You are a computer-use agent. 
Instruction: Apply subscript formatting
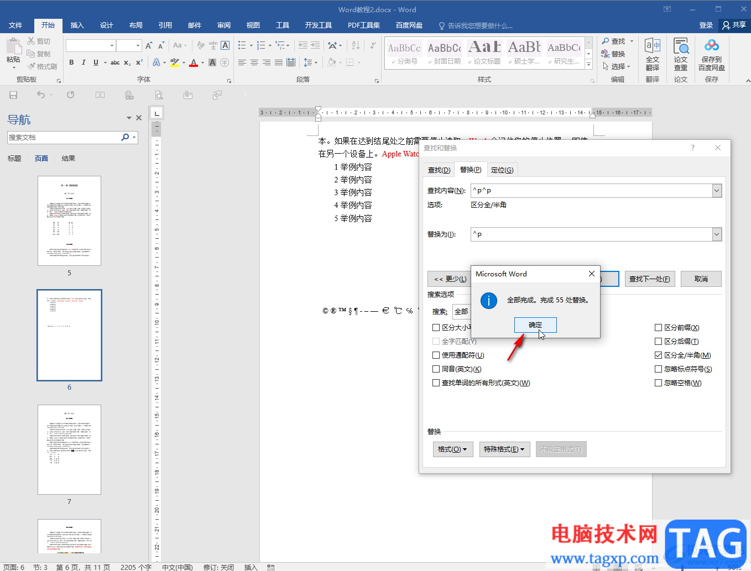pos(127,62)
